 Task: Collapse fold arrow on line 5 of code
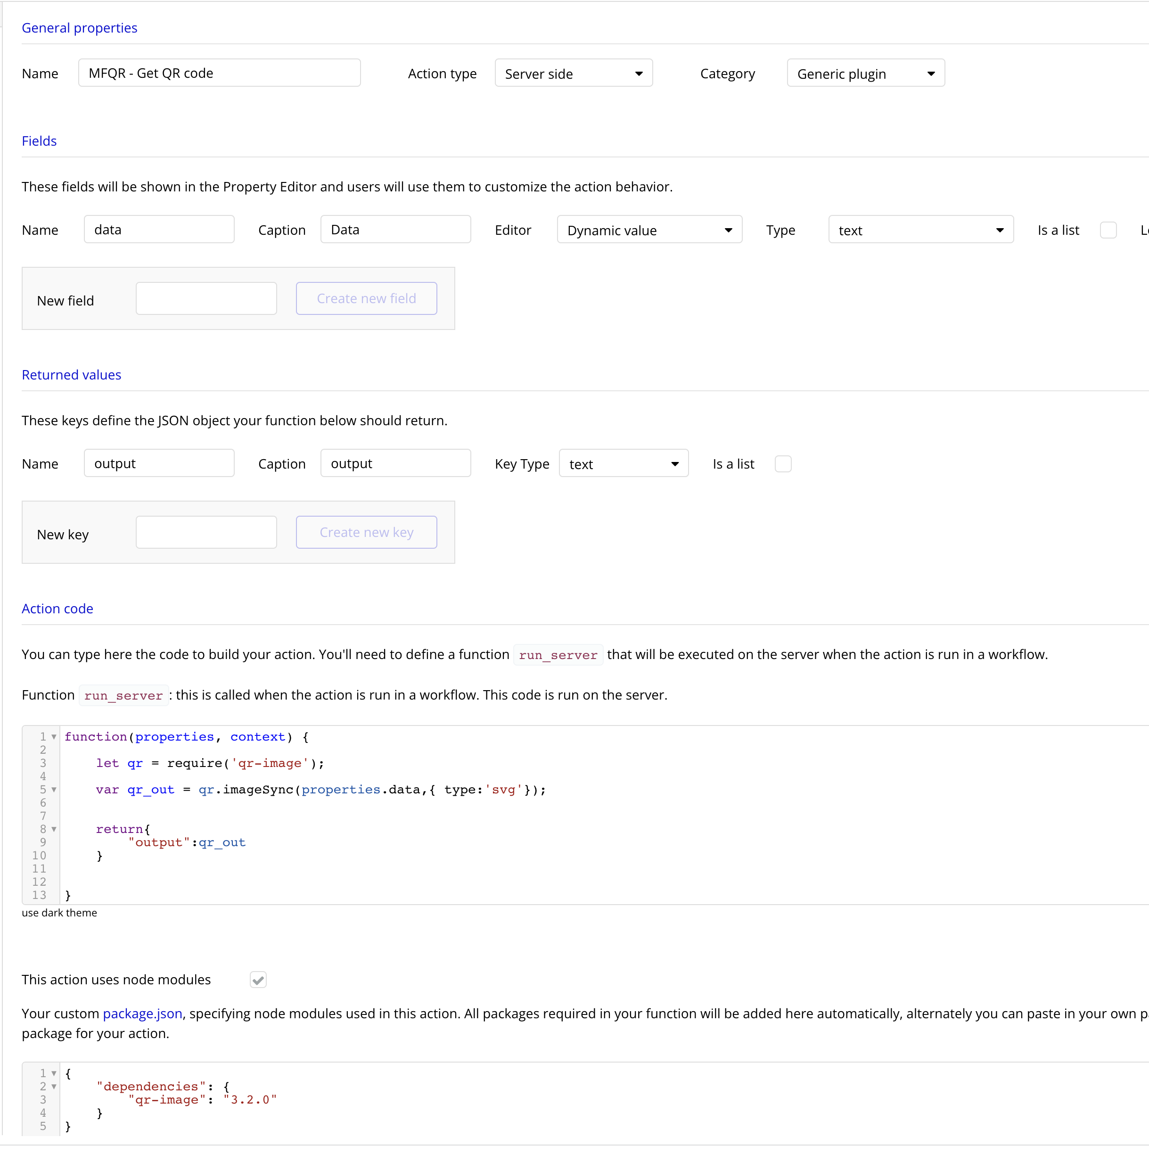tap(54, 790)
